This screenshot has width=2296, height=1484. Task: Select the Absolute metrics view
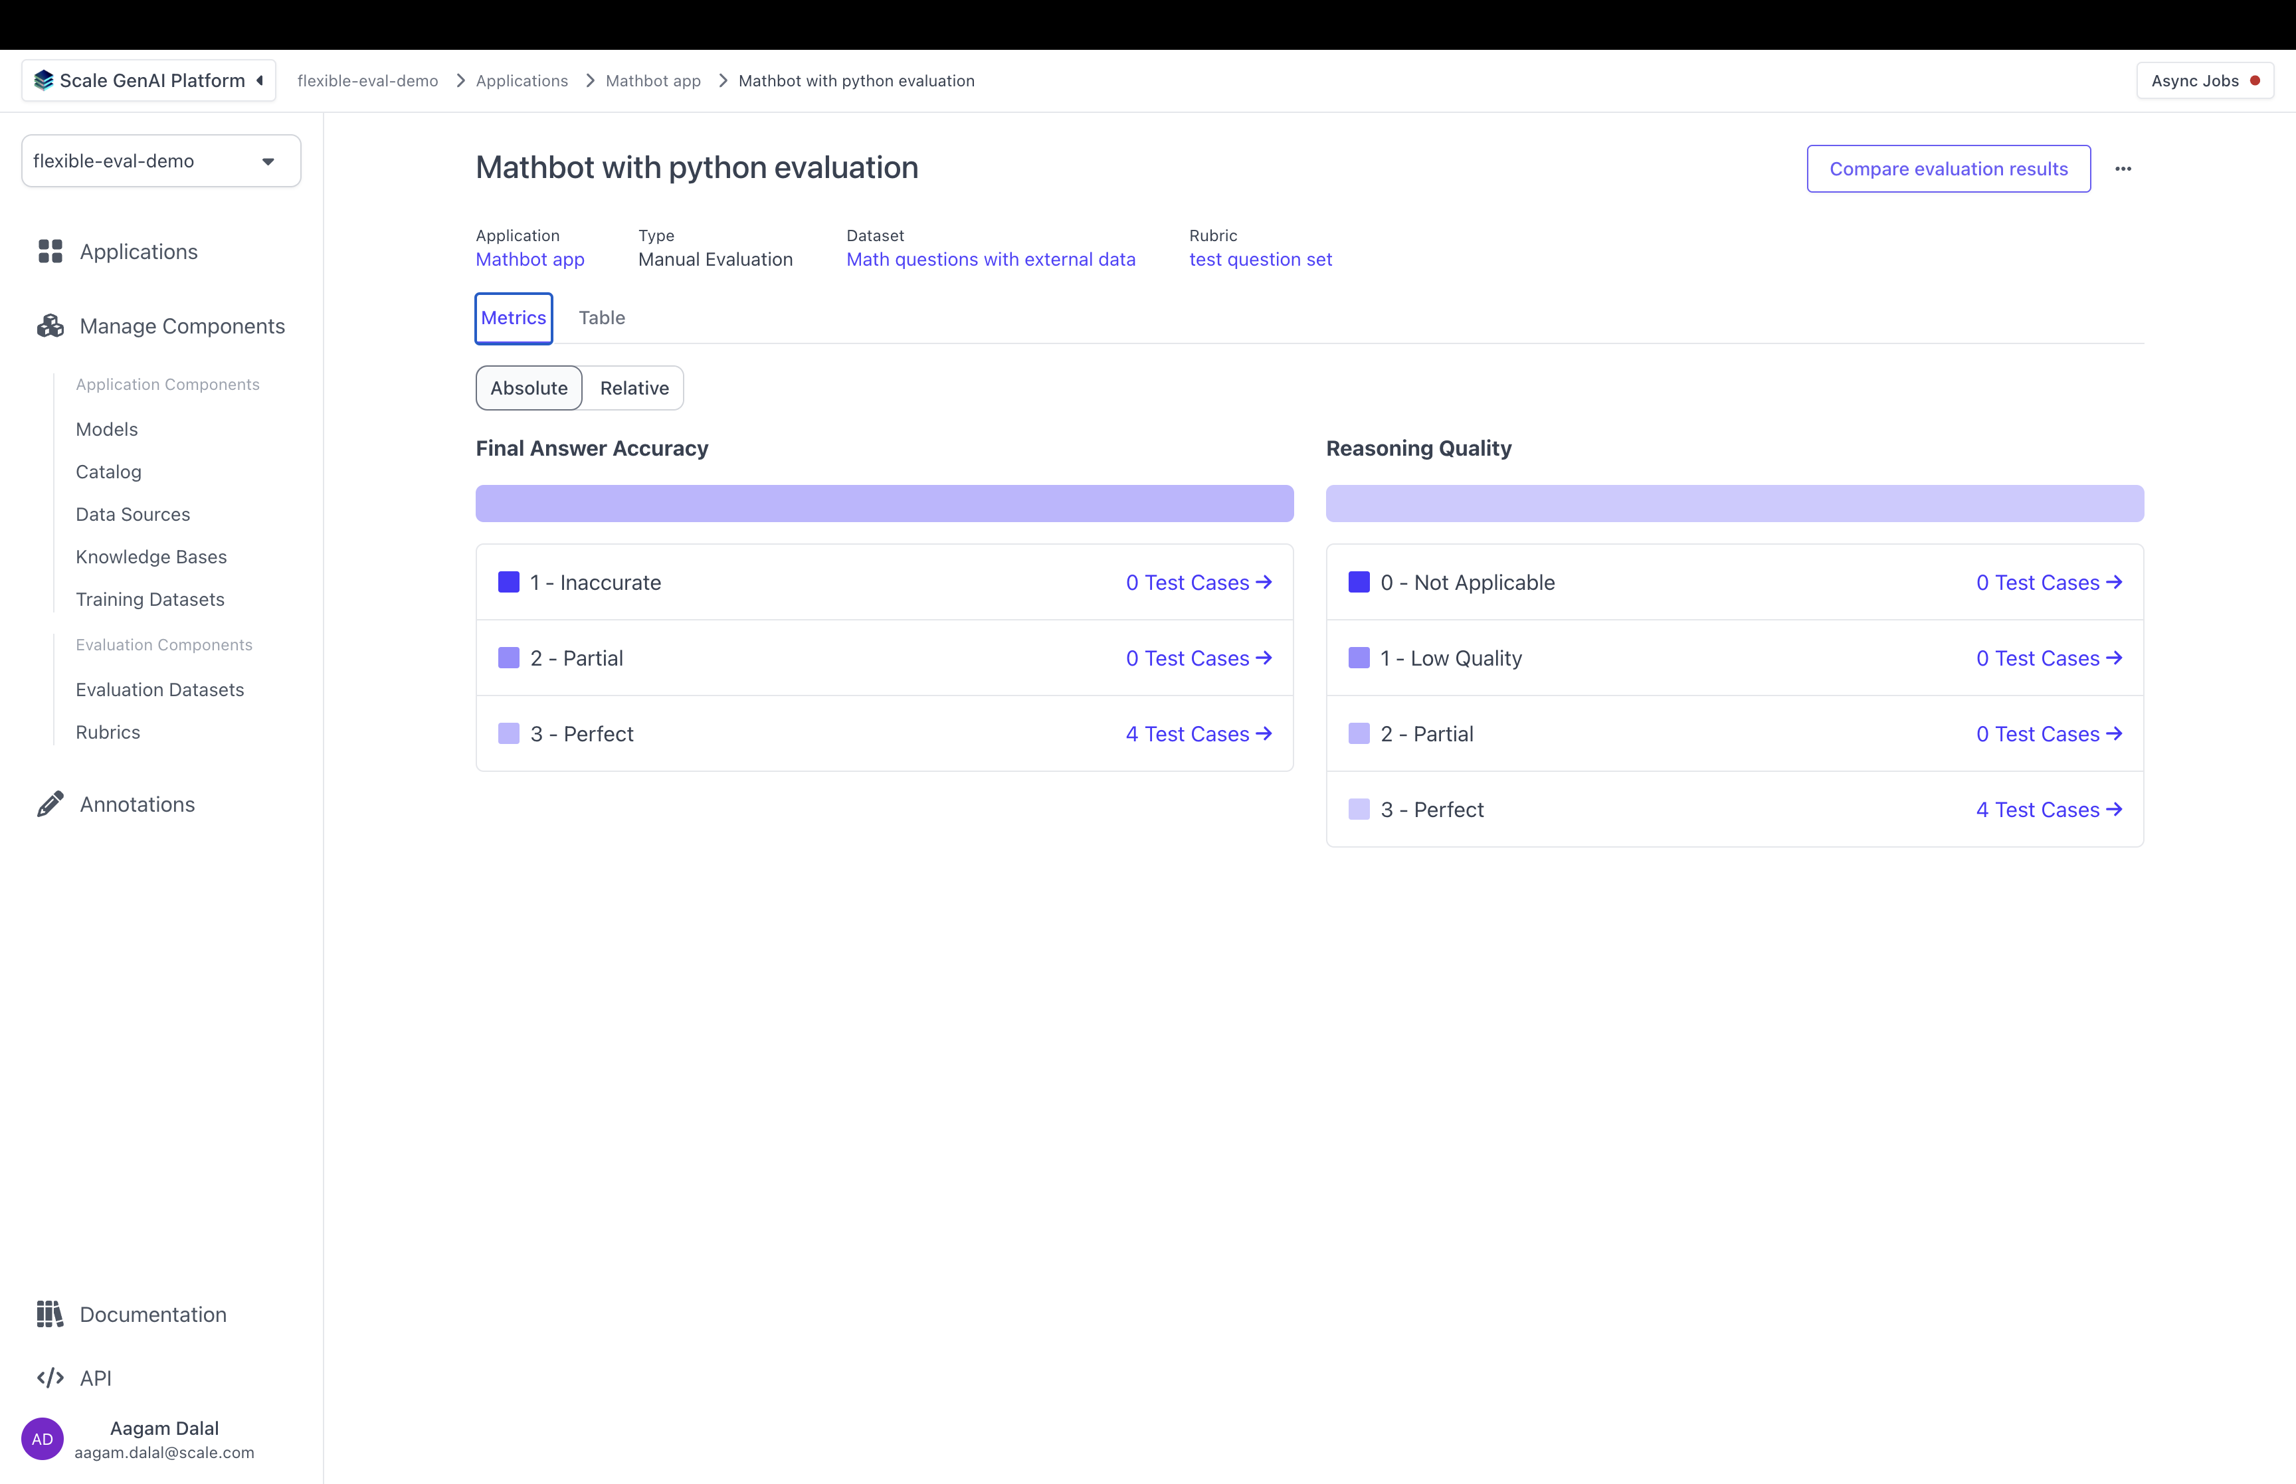coord(529,389)
